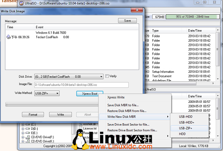Maximize the UltraISO window
Screen dimensions: 223x151
(205, 2)
